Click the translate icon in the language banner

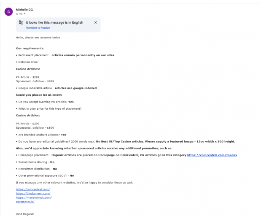point(21,22)
